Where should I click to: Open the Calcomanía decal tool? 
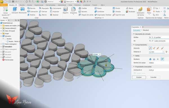55,8
